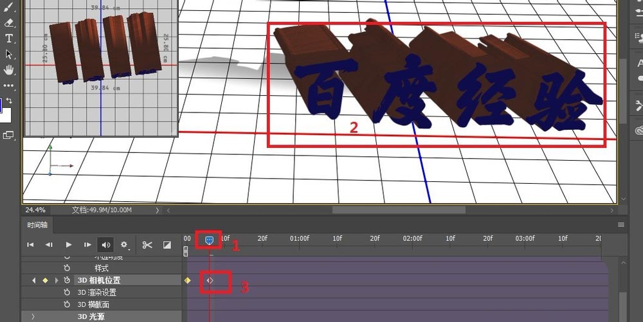Click document size 文档:49.9M/10.00M
Image resolution: width=643 pixels, height=322 pixels.
102,210
